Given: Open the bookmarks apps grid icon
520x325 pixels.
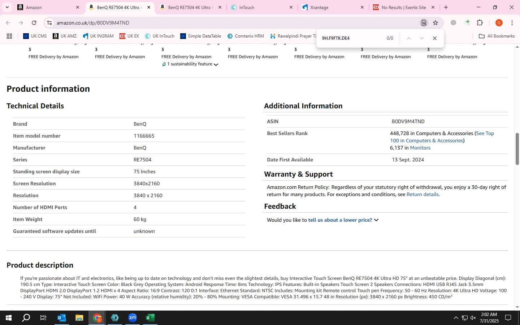Looking at the screenshot, I should (9, 36).
